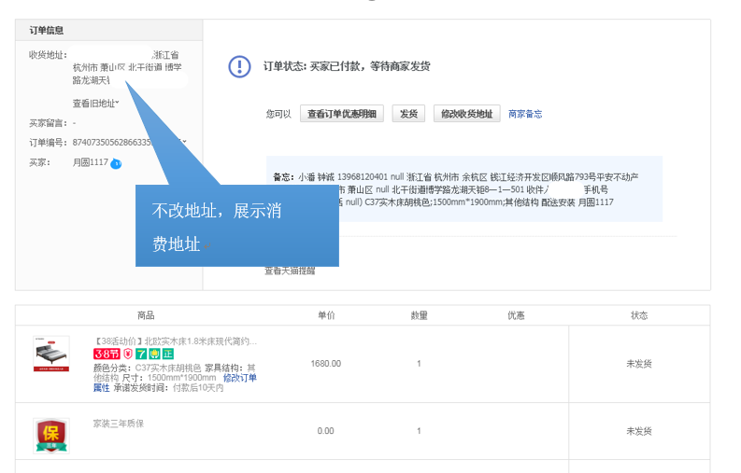This screenshot has height=473, width=741.
Task: Click the blue Wangwang chat icon beside 月圆1117
Action: [x=116, y=164]
